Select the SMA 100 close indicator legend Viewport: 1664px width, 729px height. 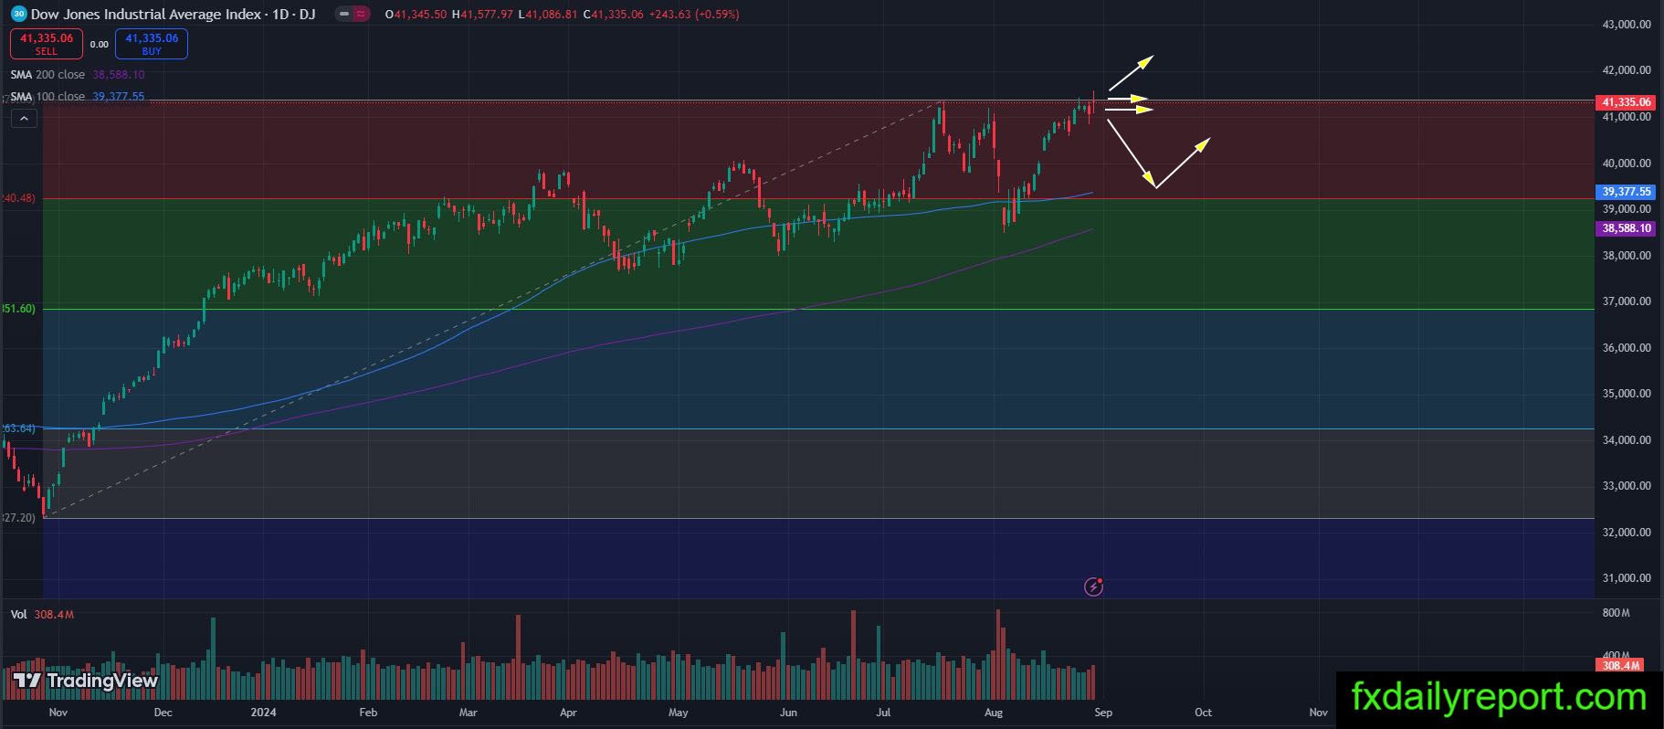78,96
